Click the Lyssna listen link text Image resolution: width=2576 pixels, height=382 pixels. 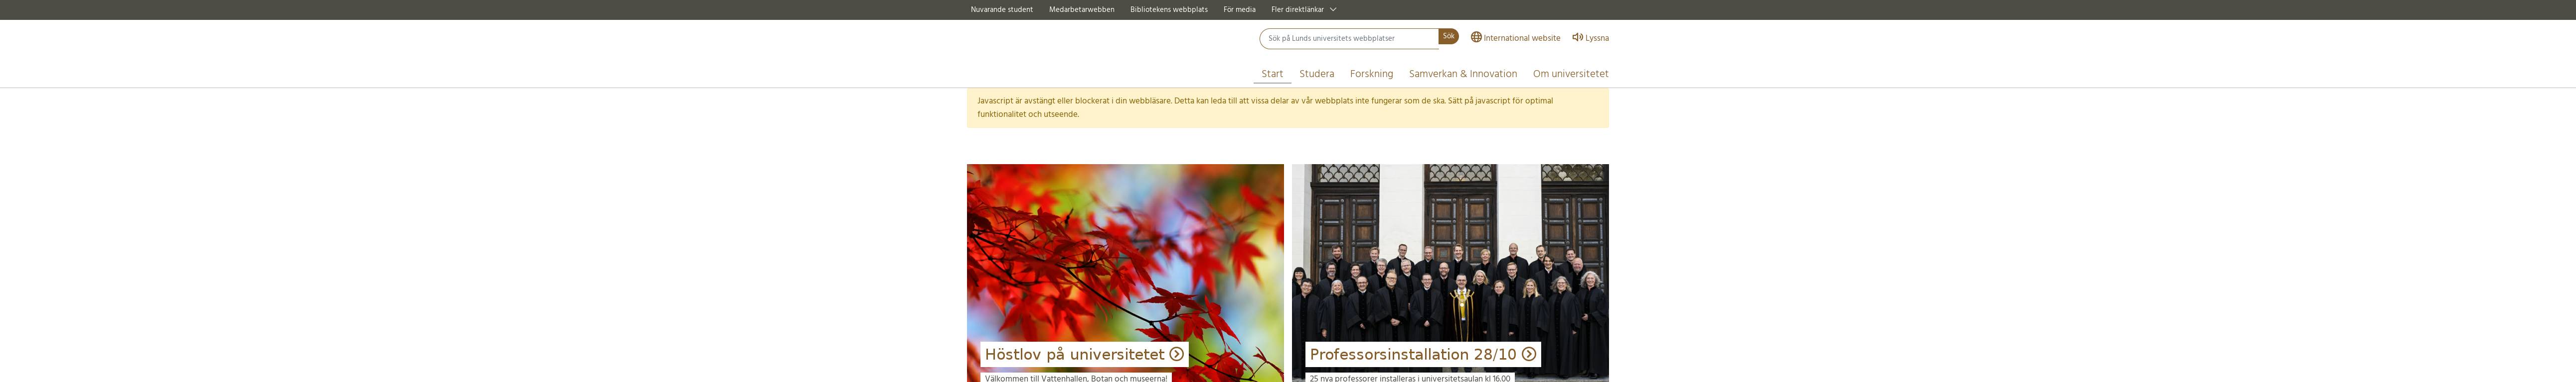(x=1597, y=38)
